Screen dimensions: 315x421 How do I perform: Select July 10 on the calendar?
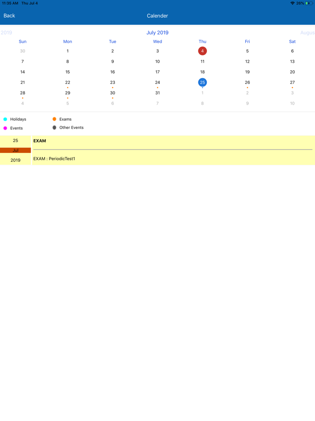tap(157, 61)
